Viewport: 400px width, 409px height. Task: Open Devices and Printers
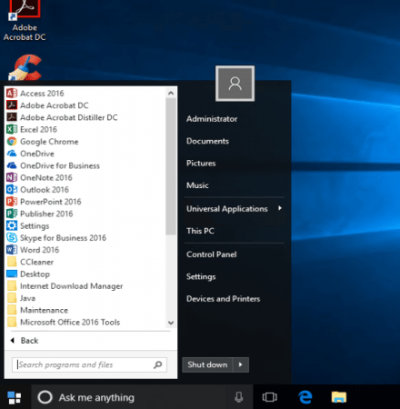click(x=224, y=299)
